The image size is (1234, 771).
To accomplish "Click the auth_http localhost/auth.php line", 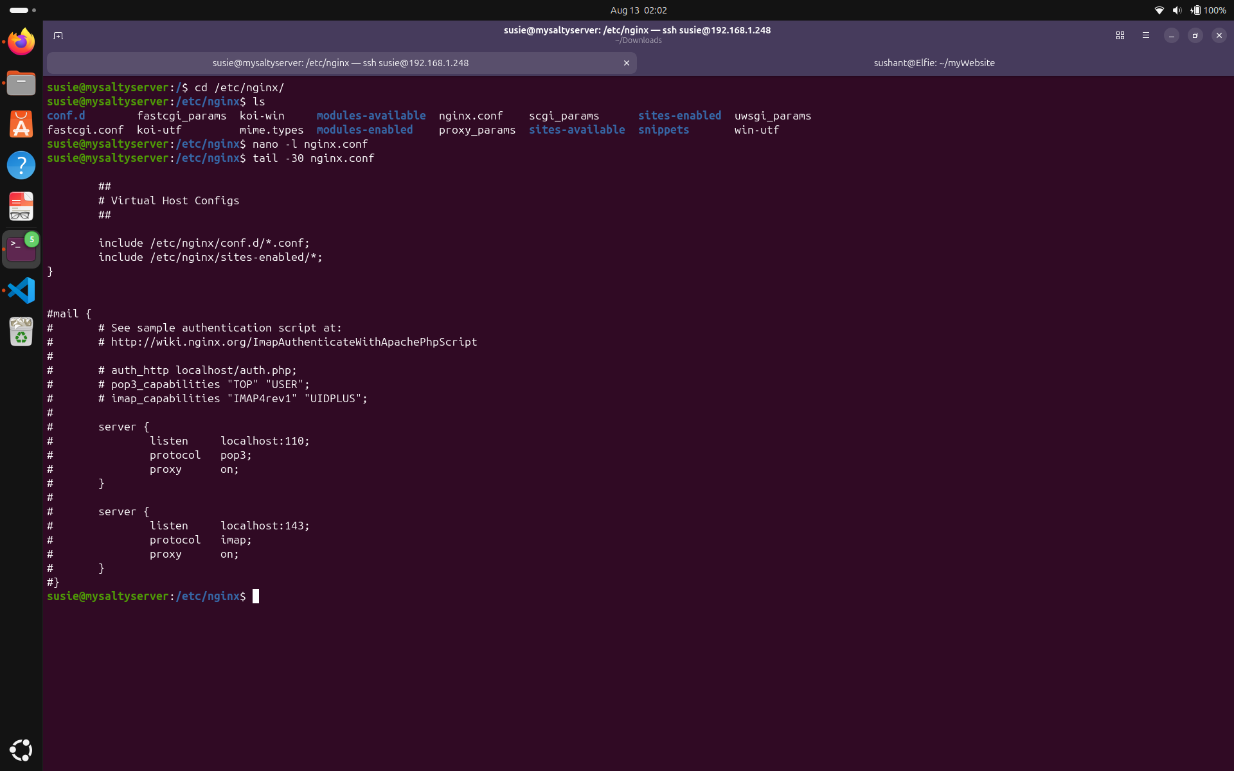I will pyautogui.click(x=197, y=370).
